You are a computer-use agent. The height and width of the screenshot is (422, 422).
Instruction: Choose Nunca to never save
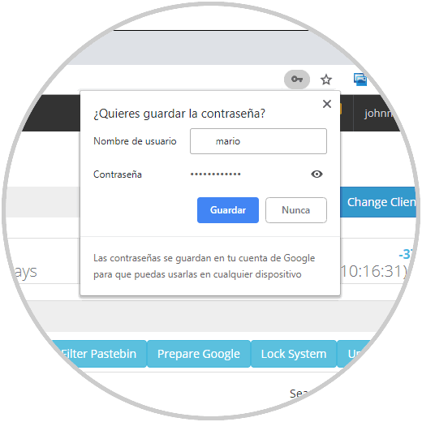(296, 210)
